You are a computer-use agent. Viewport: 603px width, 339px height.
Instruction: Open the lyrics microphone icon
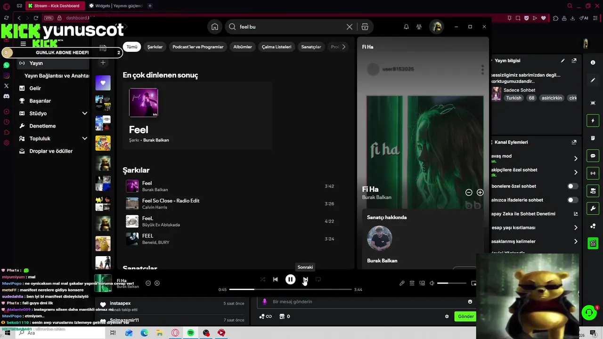coord(402,283)
